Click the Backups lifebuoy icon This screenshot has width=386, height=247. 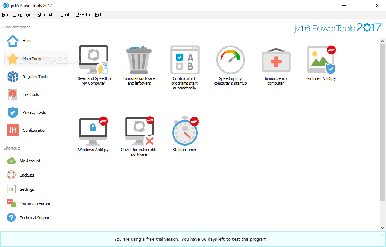pos(11,175)
